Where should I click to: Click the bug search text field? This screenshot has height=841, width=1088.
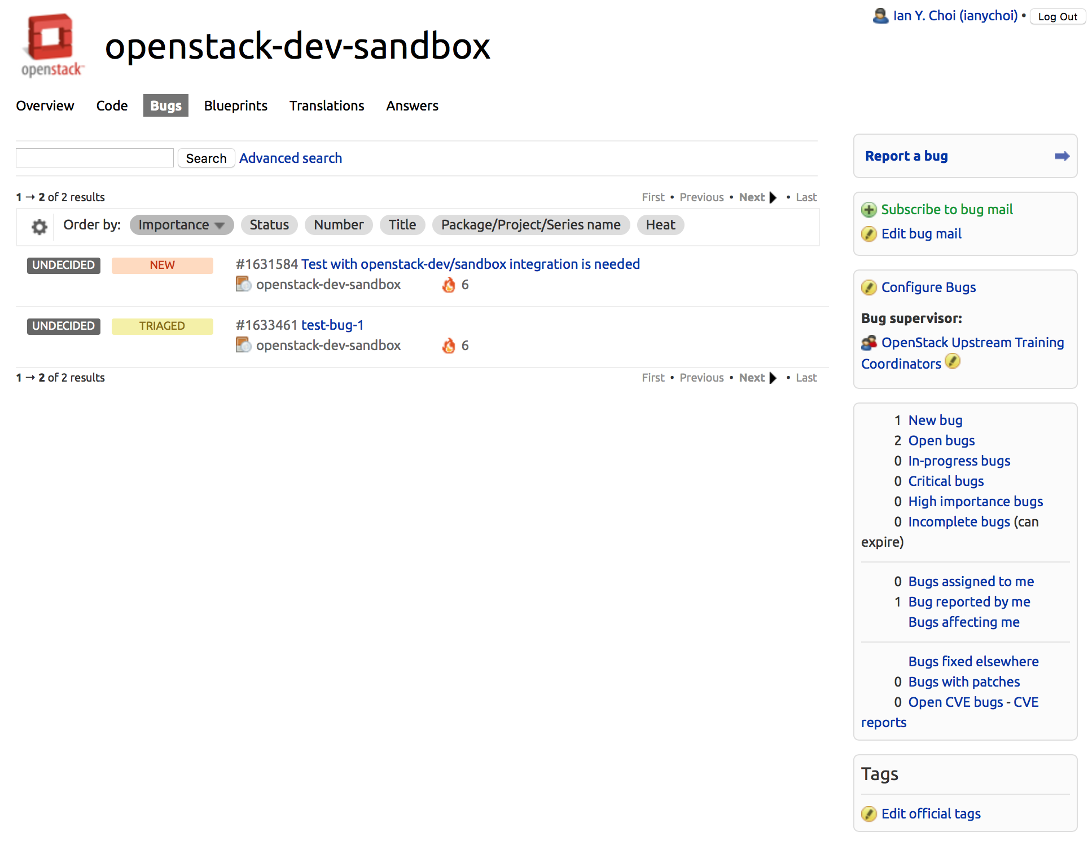95,158
